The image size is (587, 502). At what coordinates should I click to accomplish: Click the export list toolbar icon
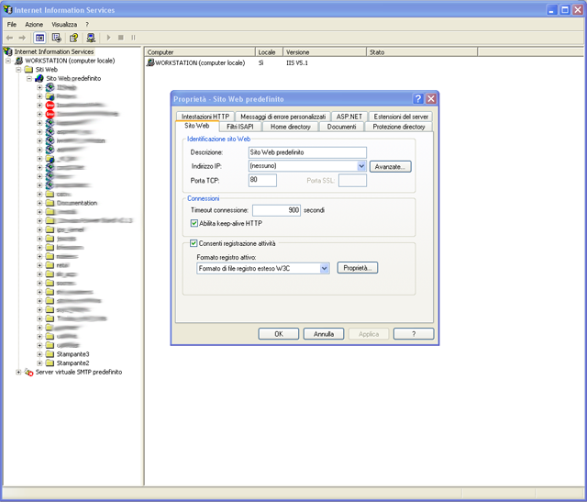(x=57, y=38)
